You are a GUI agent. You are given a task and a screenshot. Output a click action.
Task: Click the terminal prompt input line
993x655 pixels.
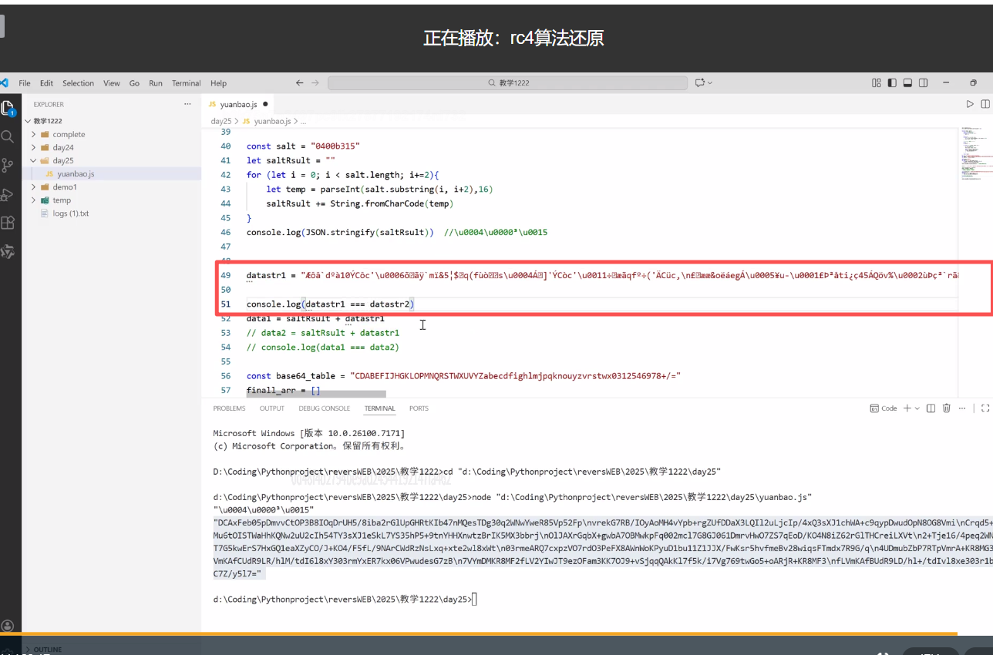click(x=345, y=599)
